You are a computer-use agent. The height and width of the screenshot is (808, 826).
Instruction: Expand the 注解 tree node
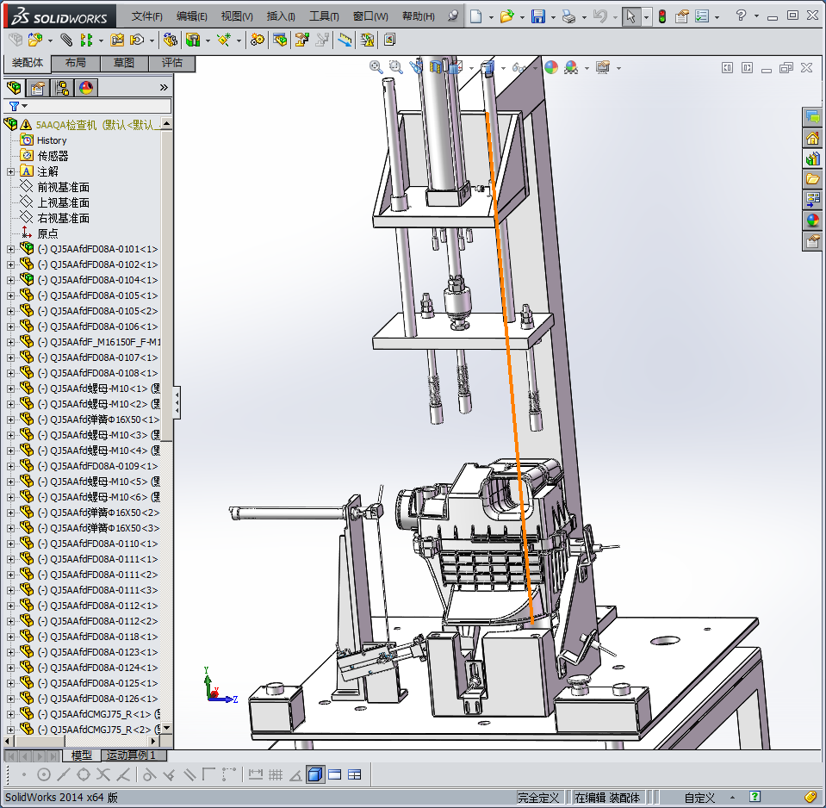pyautogui.click(x=10, y=171)
